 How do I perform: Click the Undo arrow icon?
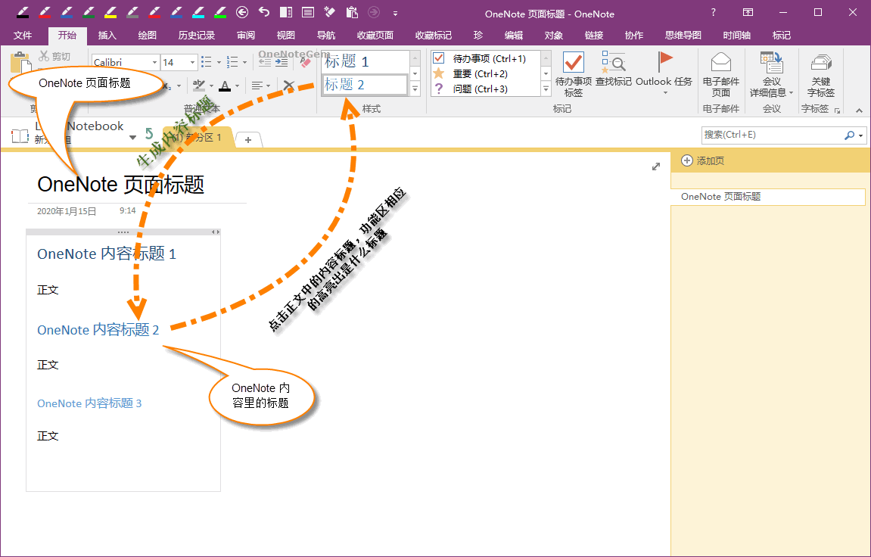(264, 12)
